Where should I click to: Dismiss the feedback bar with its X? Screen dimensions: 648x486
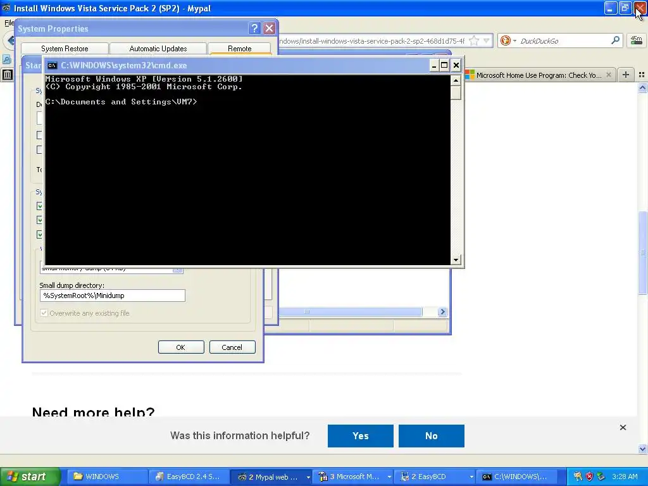tap(623, 427)
